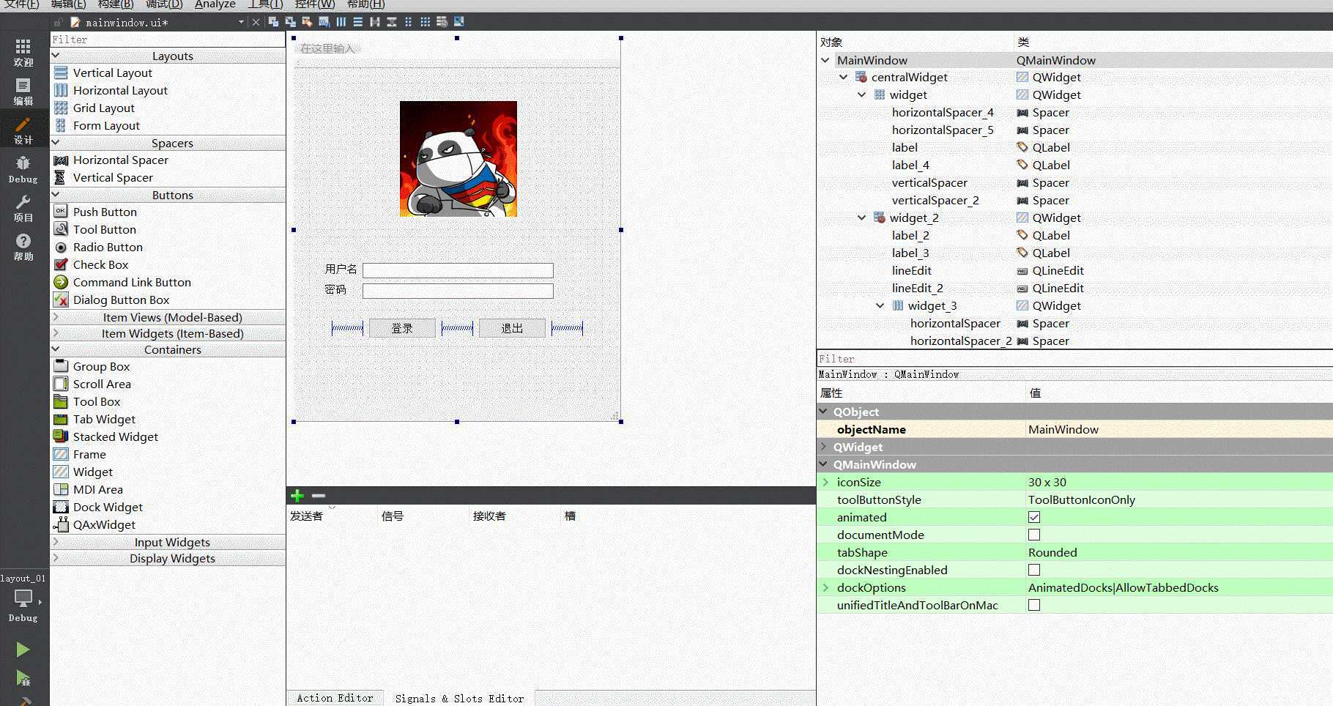Open the 帮助 (Help) mode in sidebar
Screen dimensions: 1333x706
[23, 247]
